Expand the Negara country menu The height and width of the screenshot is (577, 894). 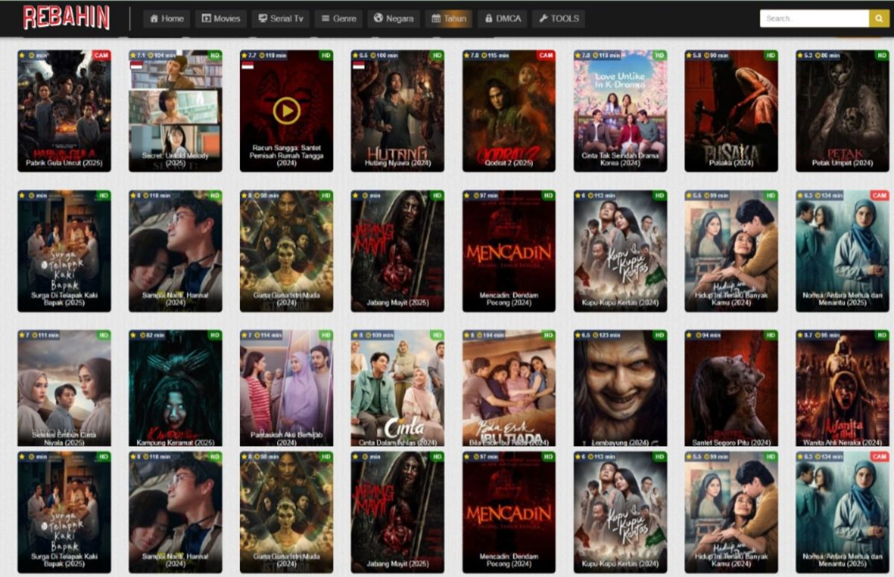(x=393, y=19)
